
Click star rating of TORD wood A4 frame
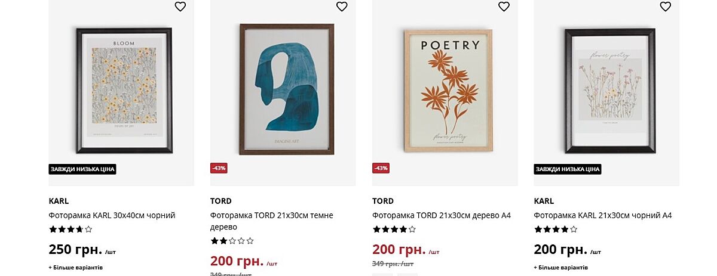click(x=394, y=229)
